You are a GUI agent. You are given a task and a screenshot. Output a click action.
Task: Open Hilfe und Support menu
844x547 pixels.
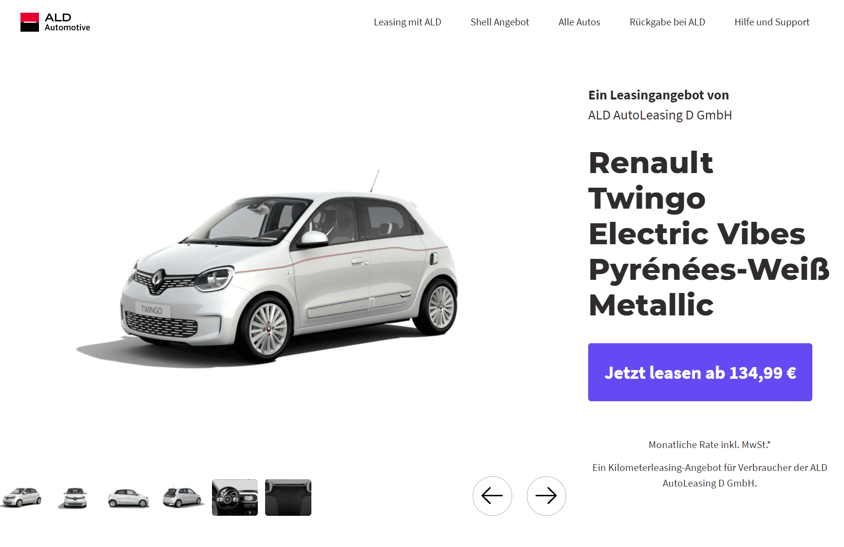point(772,22)
